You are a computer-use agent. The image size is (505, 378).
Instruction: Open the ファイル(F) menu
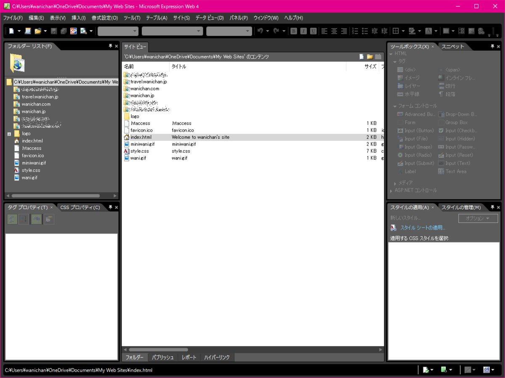point(13,18)
